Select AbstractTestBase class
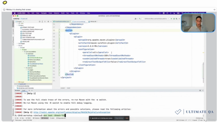 (x=35, y=72)
